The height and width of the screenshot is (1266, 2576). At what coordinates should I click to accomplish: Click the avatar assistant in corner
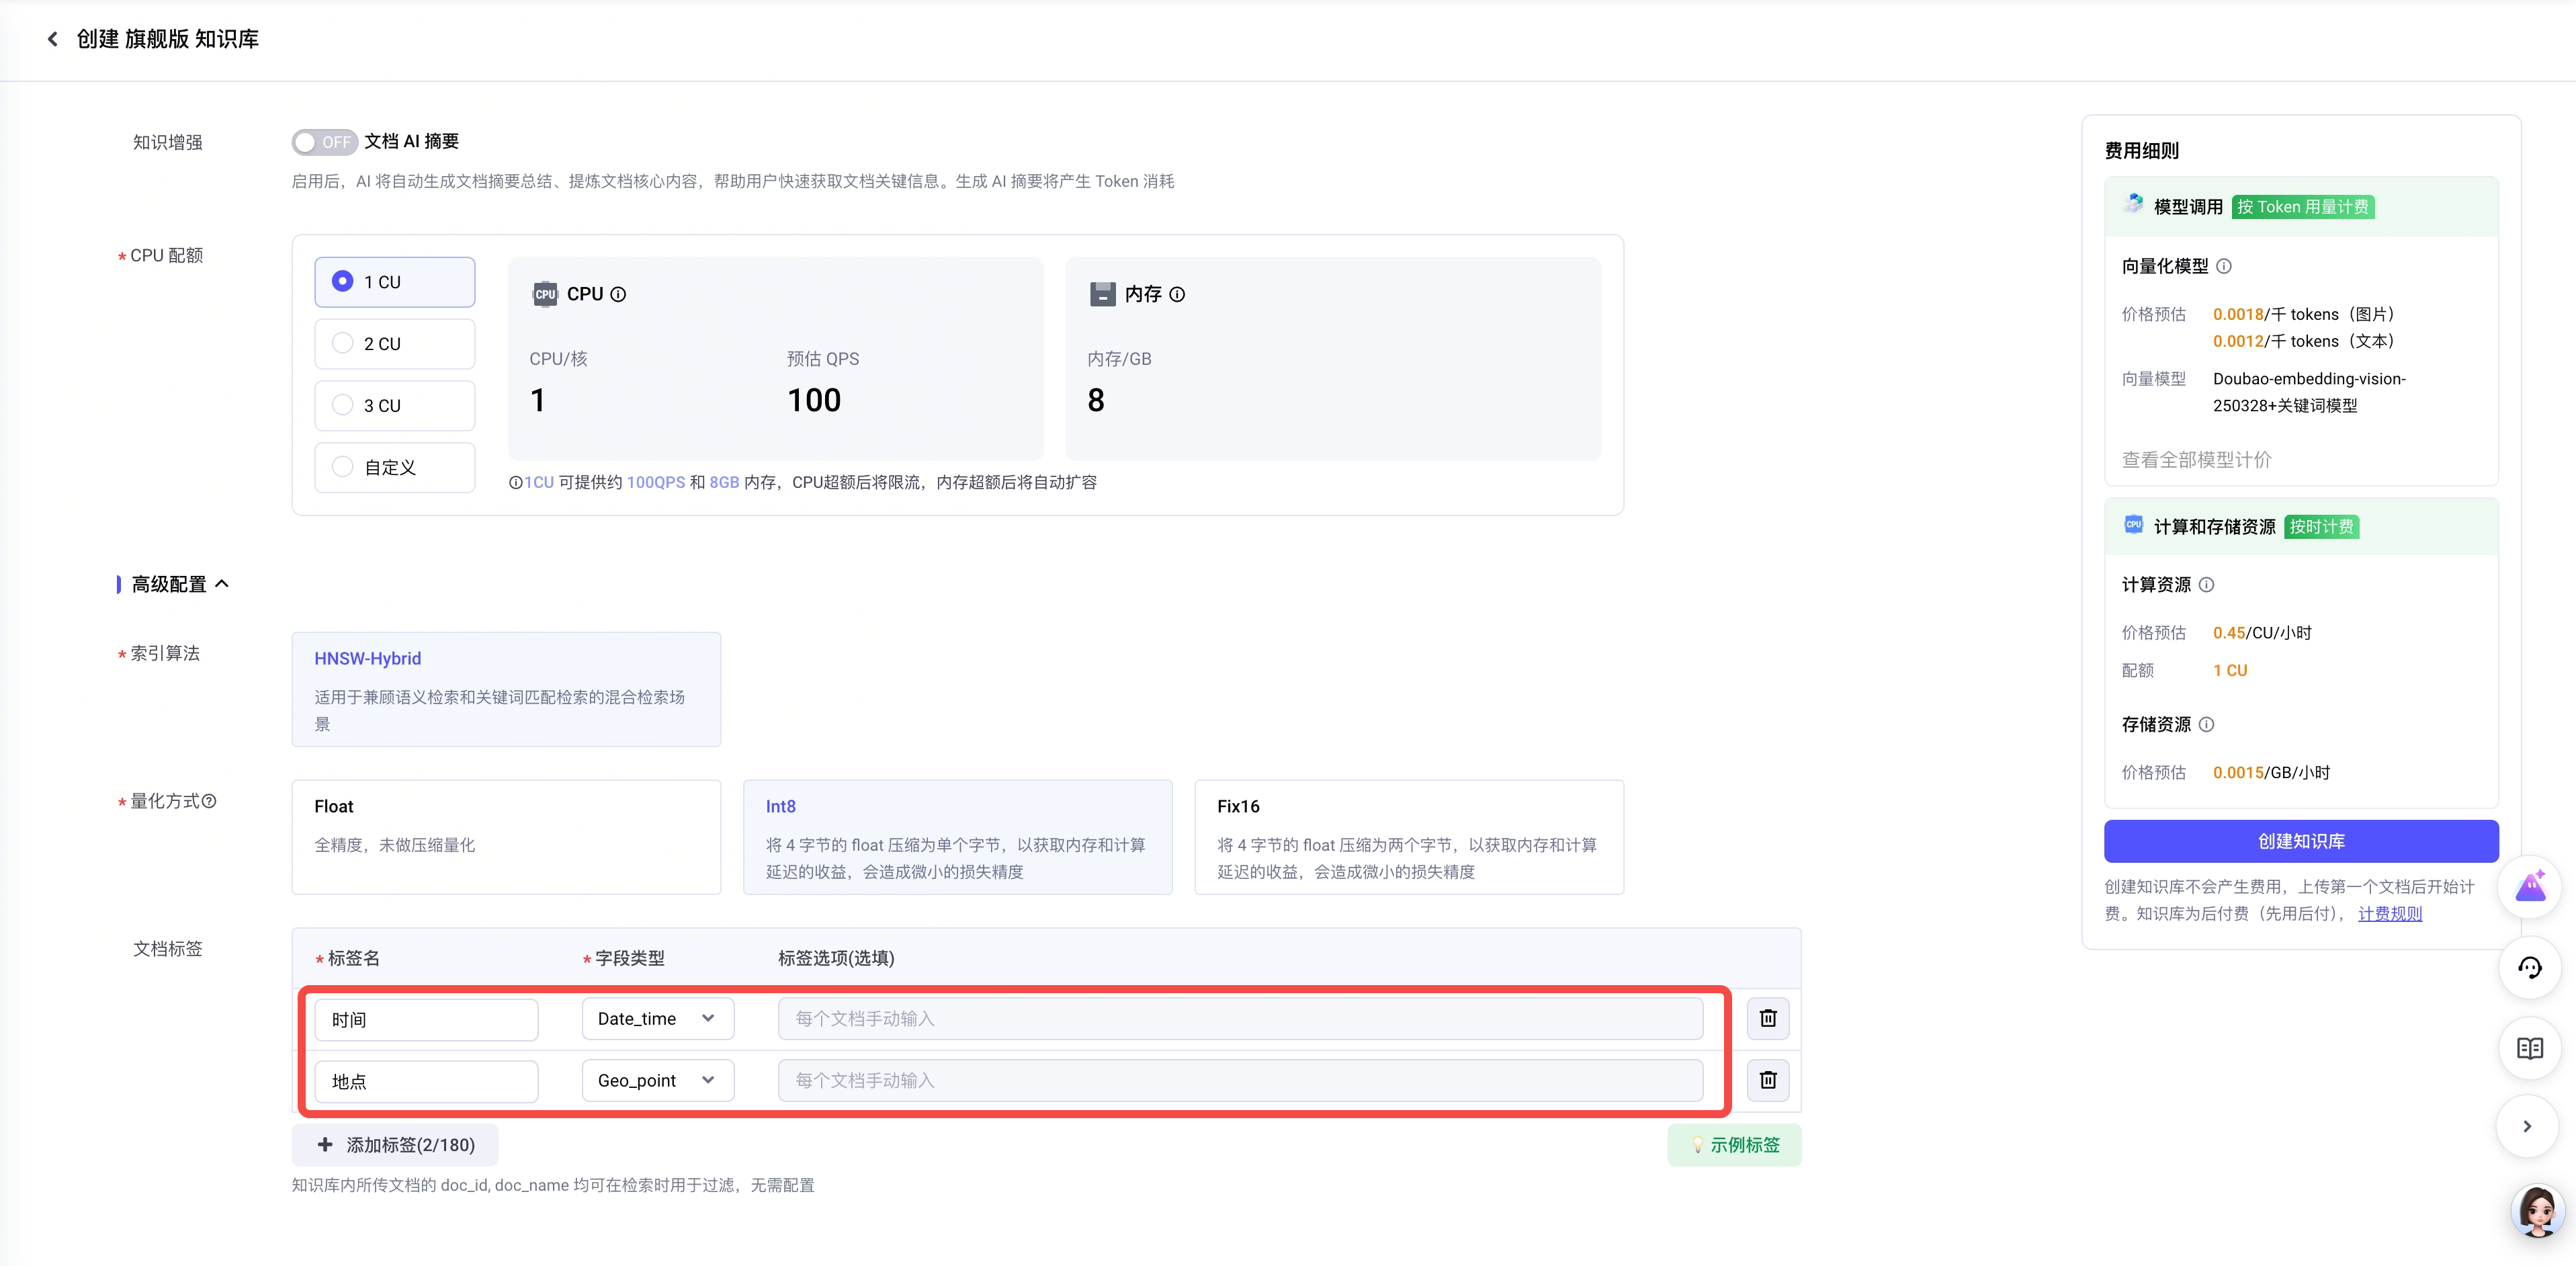(2537, 1211)
